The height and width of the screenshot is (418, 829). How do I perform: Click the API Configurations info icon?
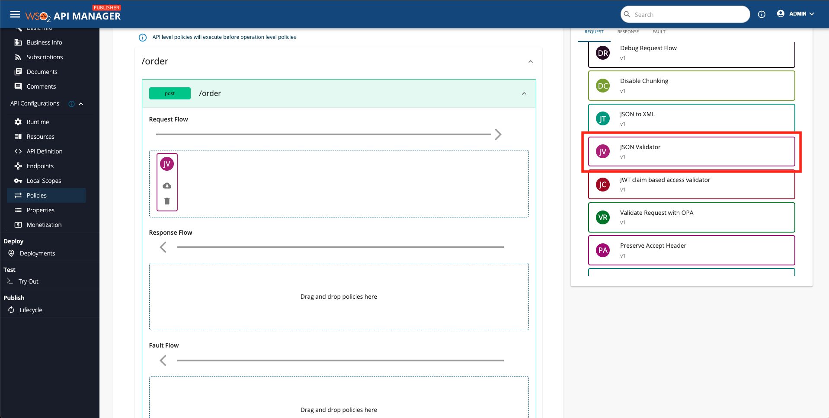(x=72, y=104)
